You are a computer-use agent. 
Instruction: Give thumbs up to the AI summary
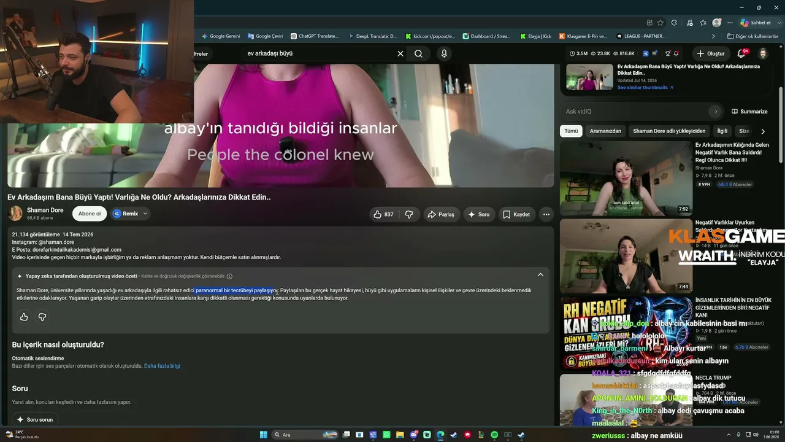[x=24, y=317]
